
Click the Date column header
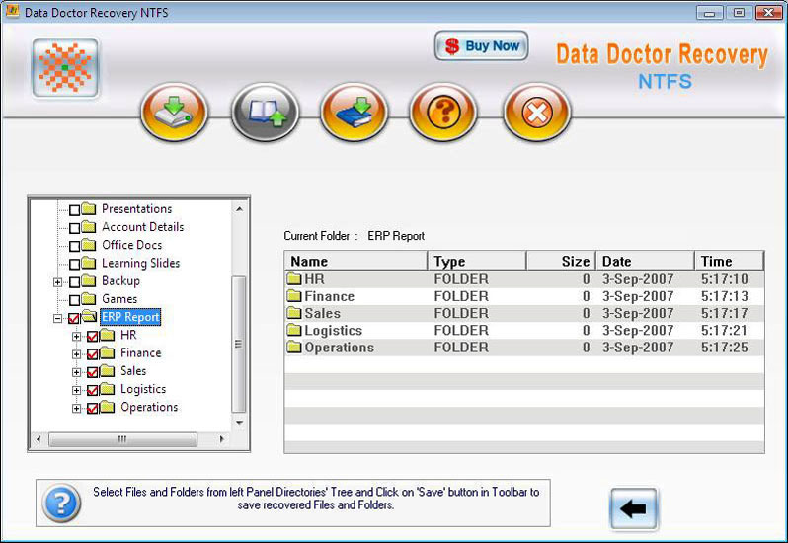[x=645, y=262]
